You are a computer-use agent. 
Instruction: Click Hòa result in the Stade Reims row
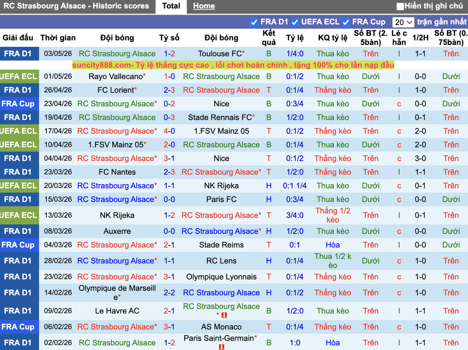[333, 245]
